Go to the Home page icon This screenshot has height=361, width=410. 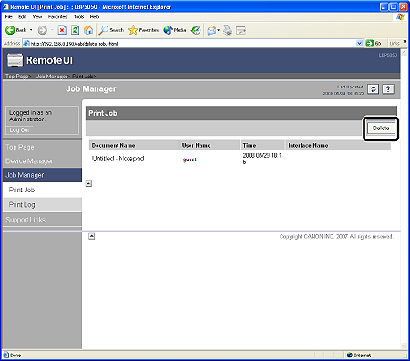click(x=88, y=30)
